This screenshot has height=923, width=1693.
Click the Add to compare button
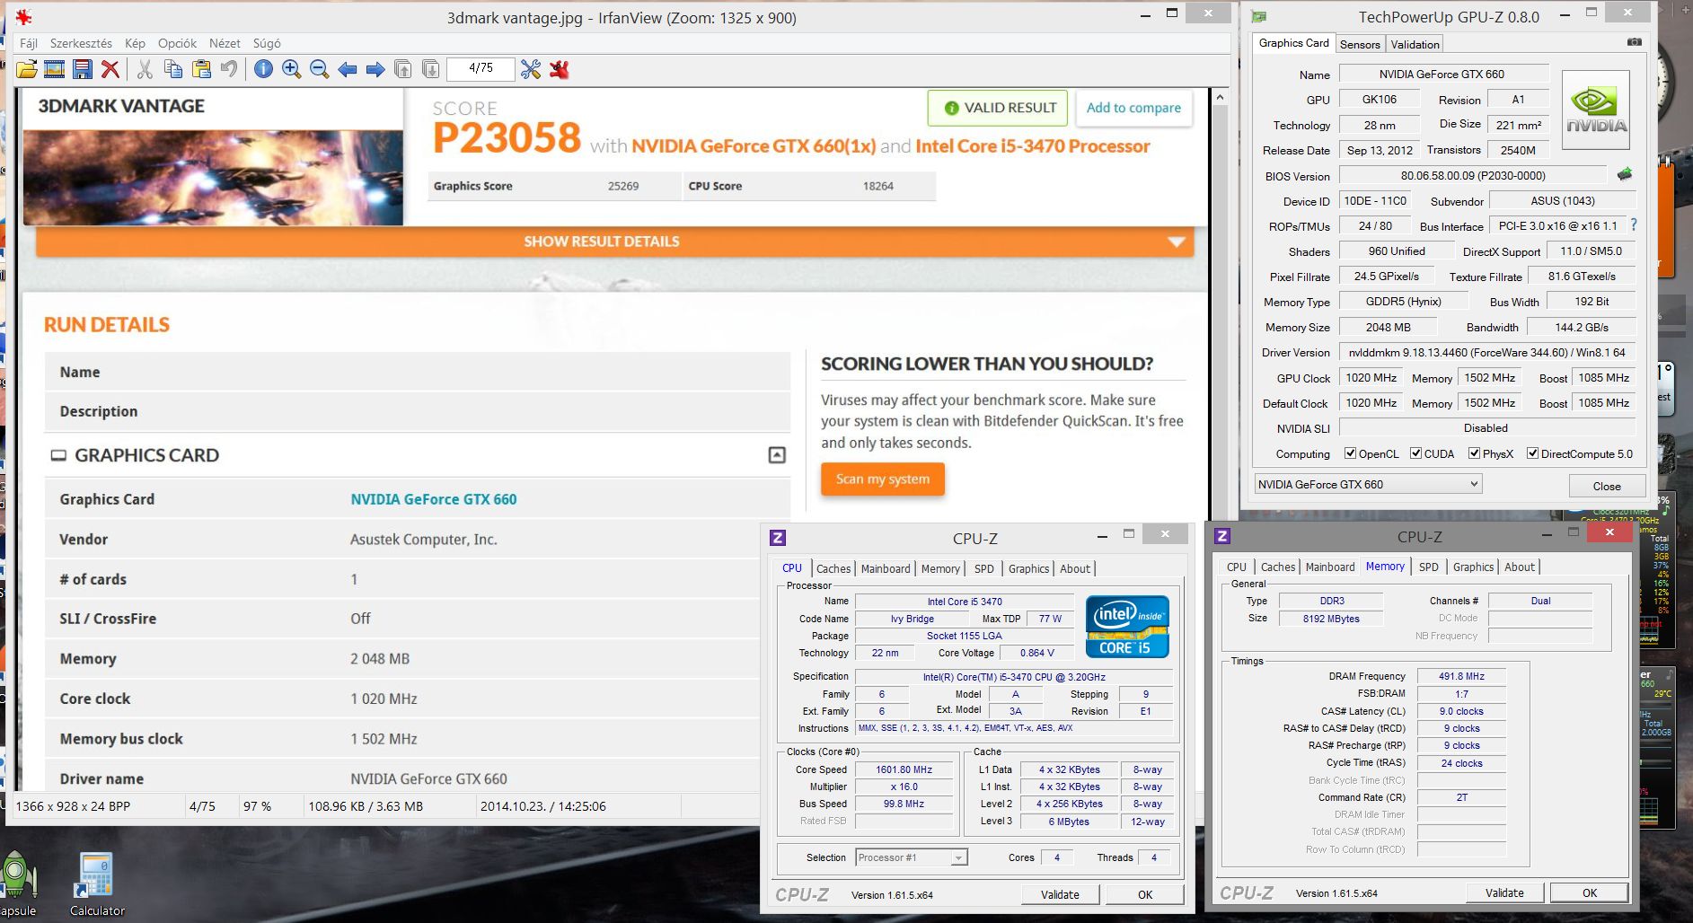click(x=1133, y=108)
